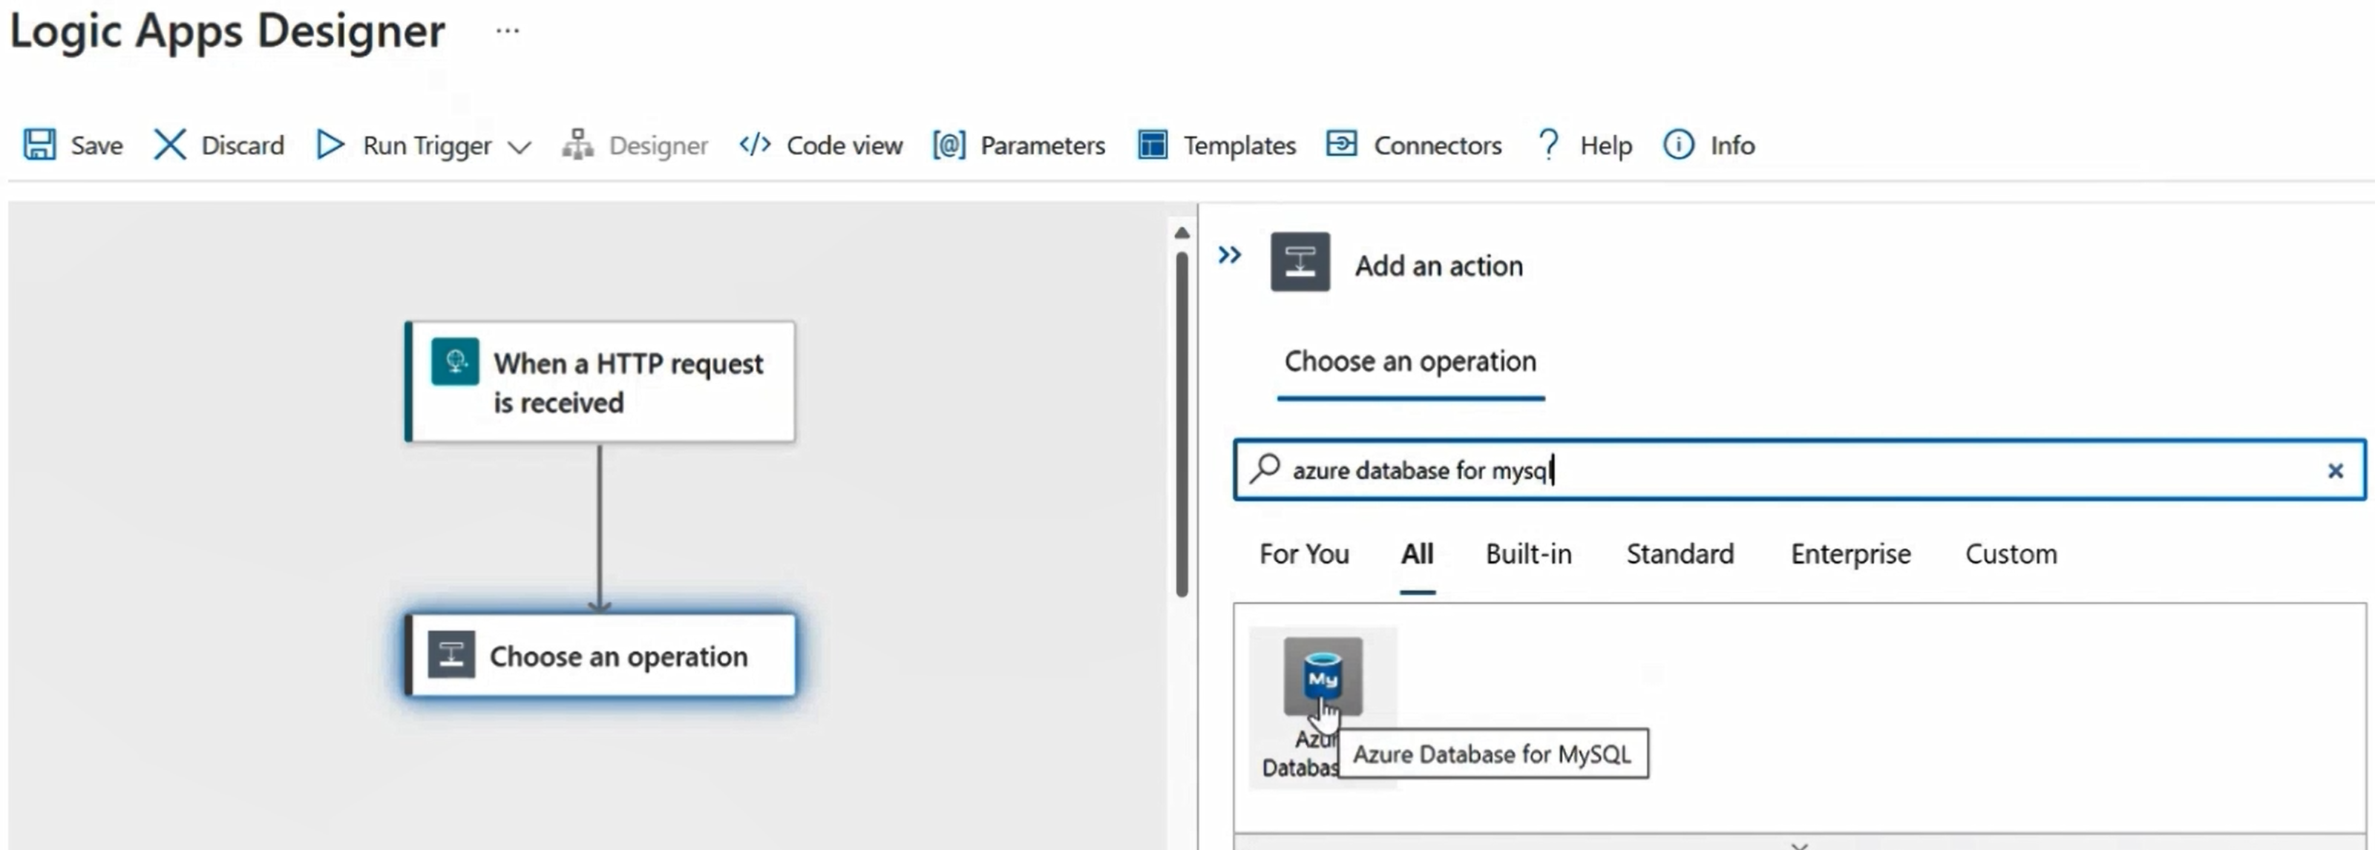Click the Run Trigger icon
Screen dimensions: 2375x850
330,144
